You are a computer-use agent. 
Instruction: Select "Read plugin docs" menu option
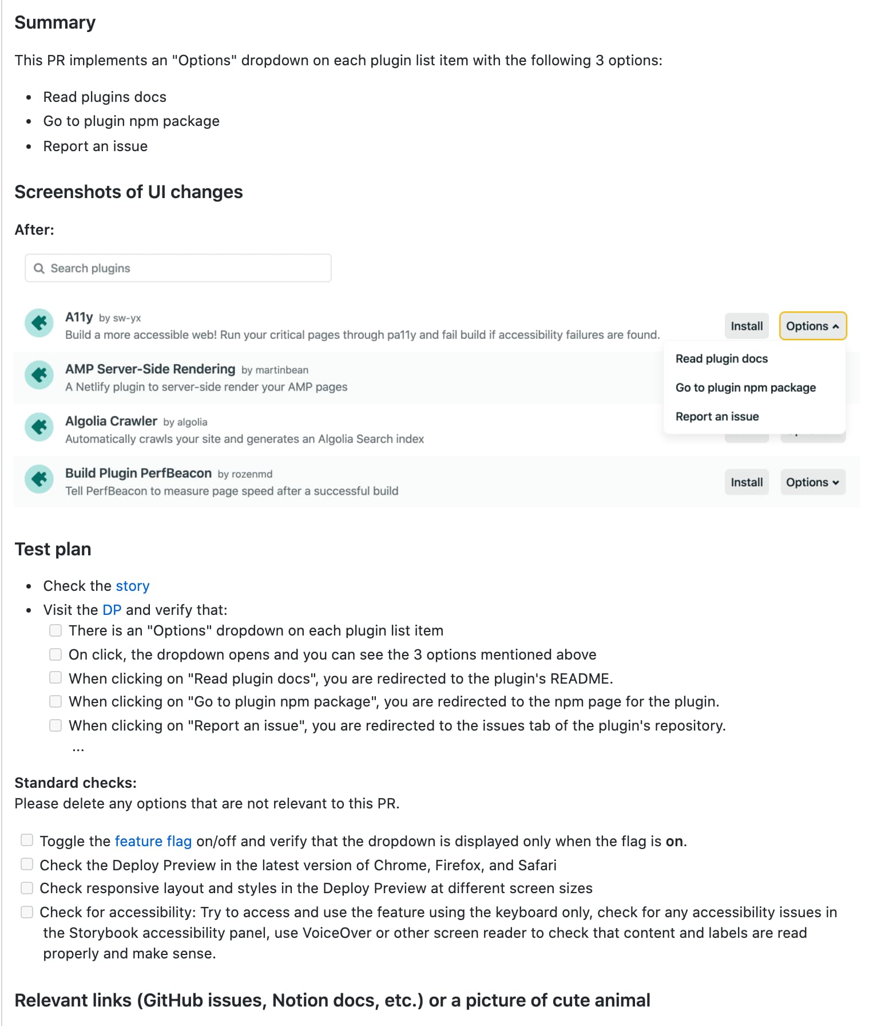pos(721,359)
